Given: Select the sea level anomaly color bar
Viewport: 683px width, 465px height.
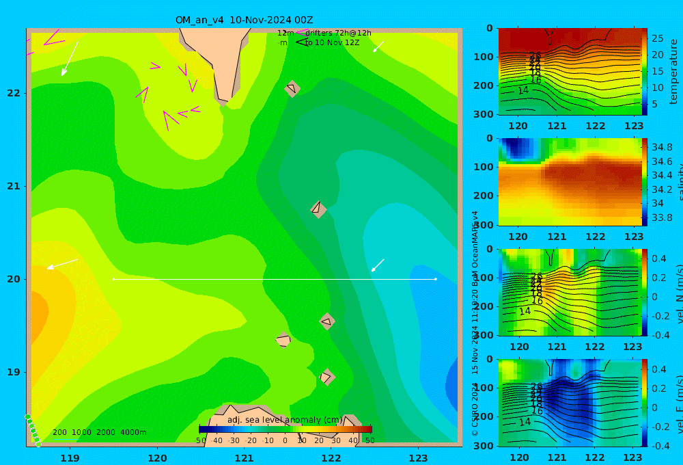Looking at the screenshot, I should (285, 429).
